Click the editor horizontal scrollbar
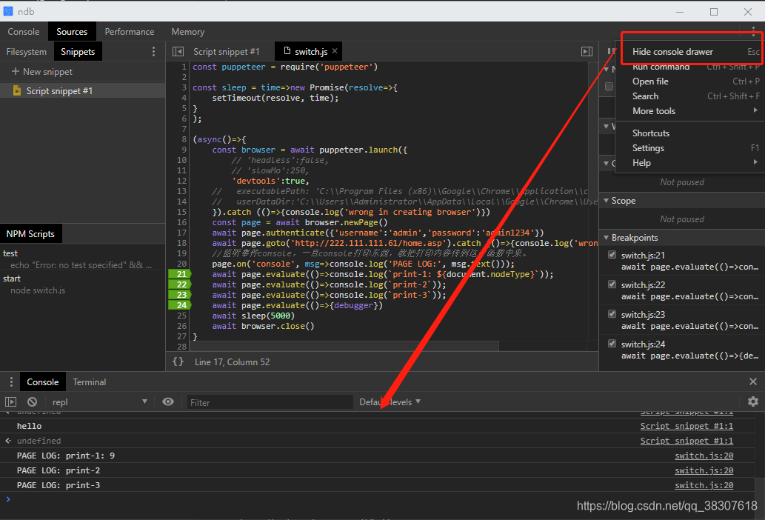 344,346
